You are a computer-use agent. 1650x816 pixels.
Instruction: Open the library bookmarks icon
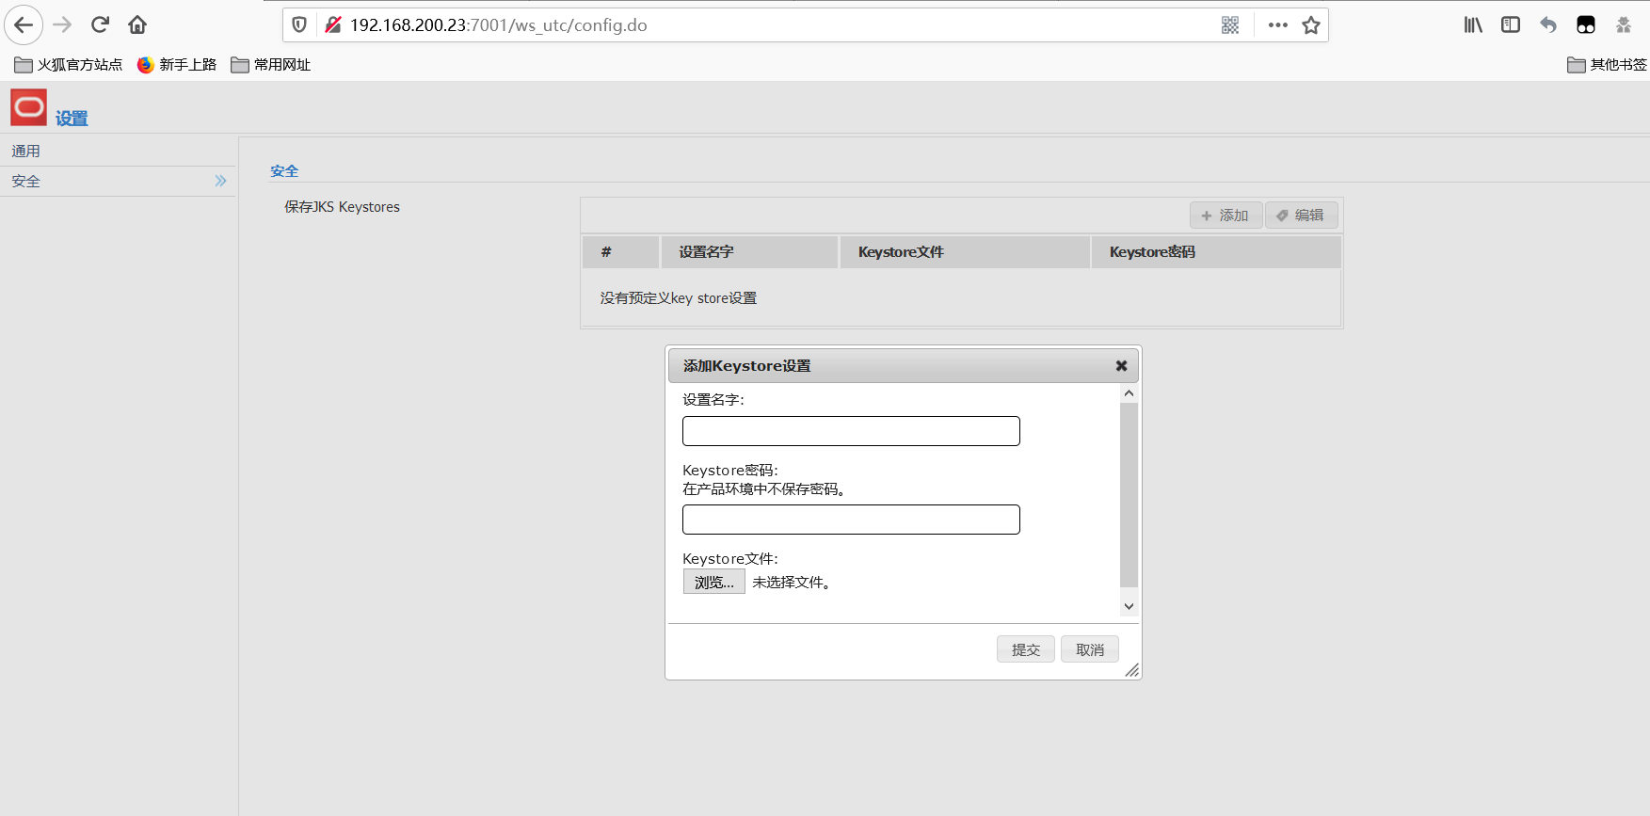[1473, 25]
